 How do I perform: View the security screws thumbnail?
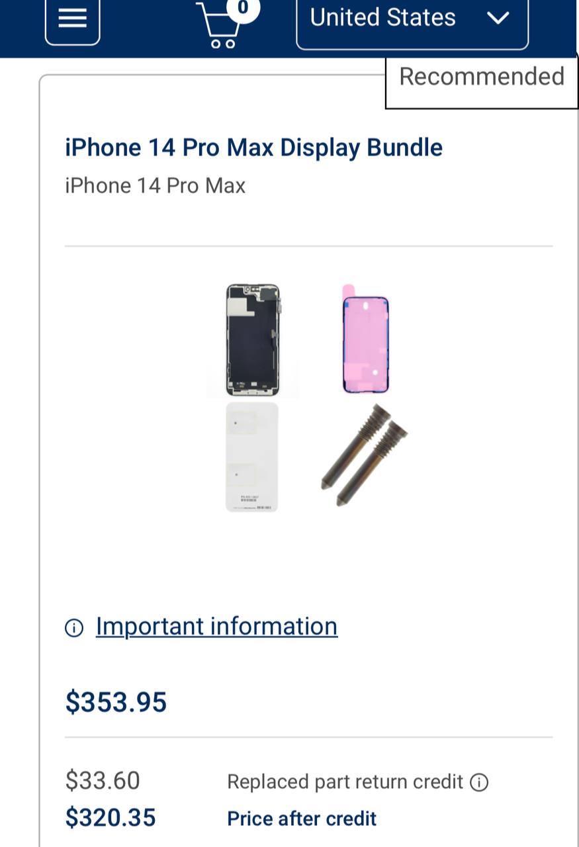coord(364,455)
